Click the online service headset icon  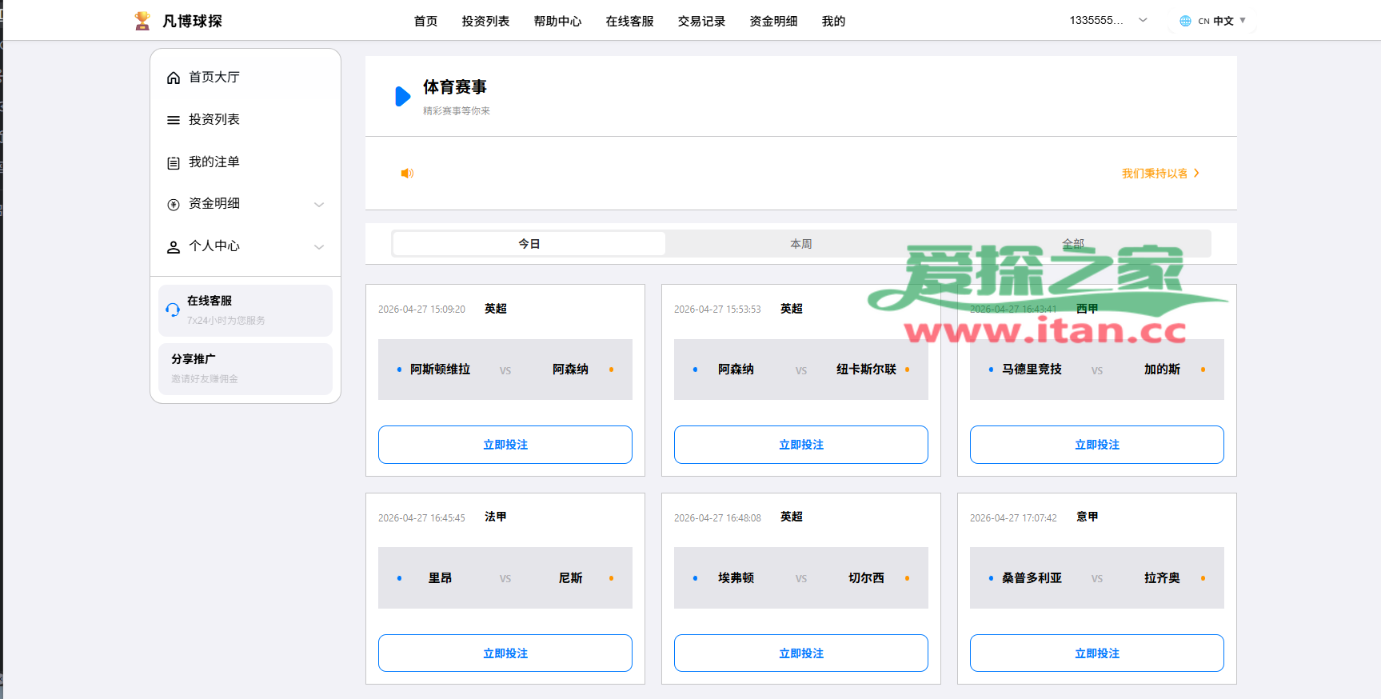[x=173, y=310]
